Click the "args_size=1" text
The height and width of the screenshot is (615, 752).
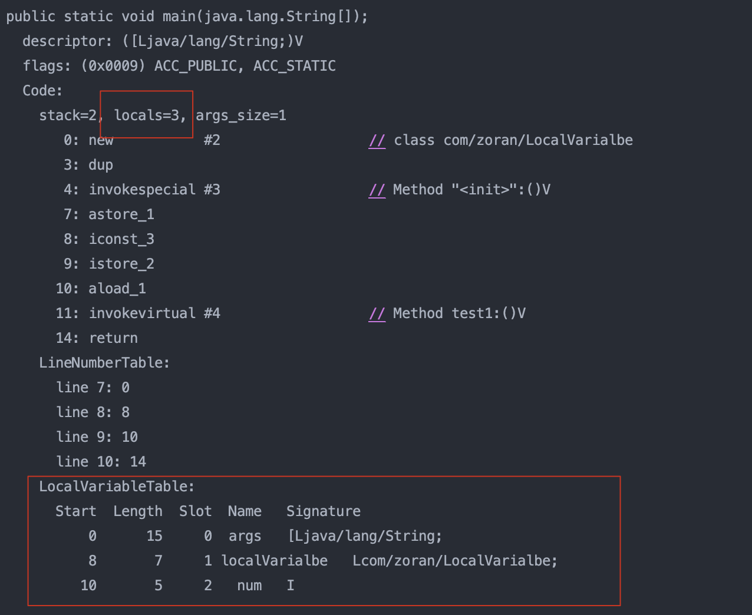point(241,115)
